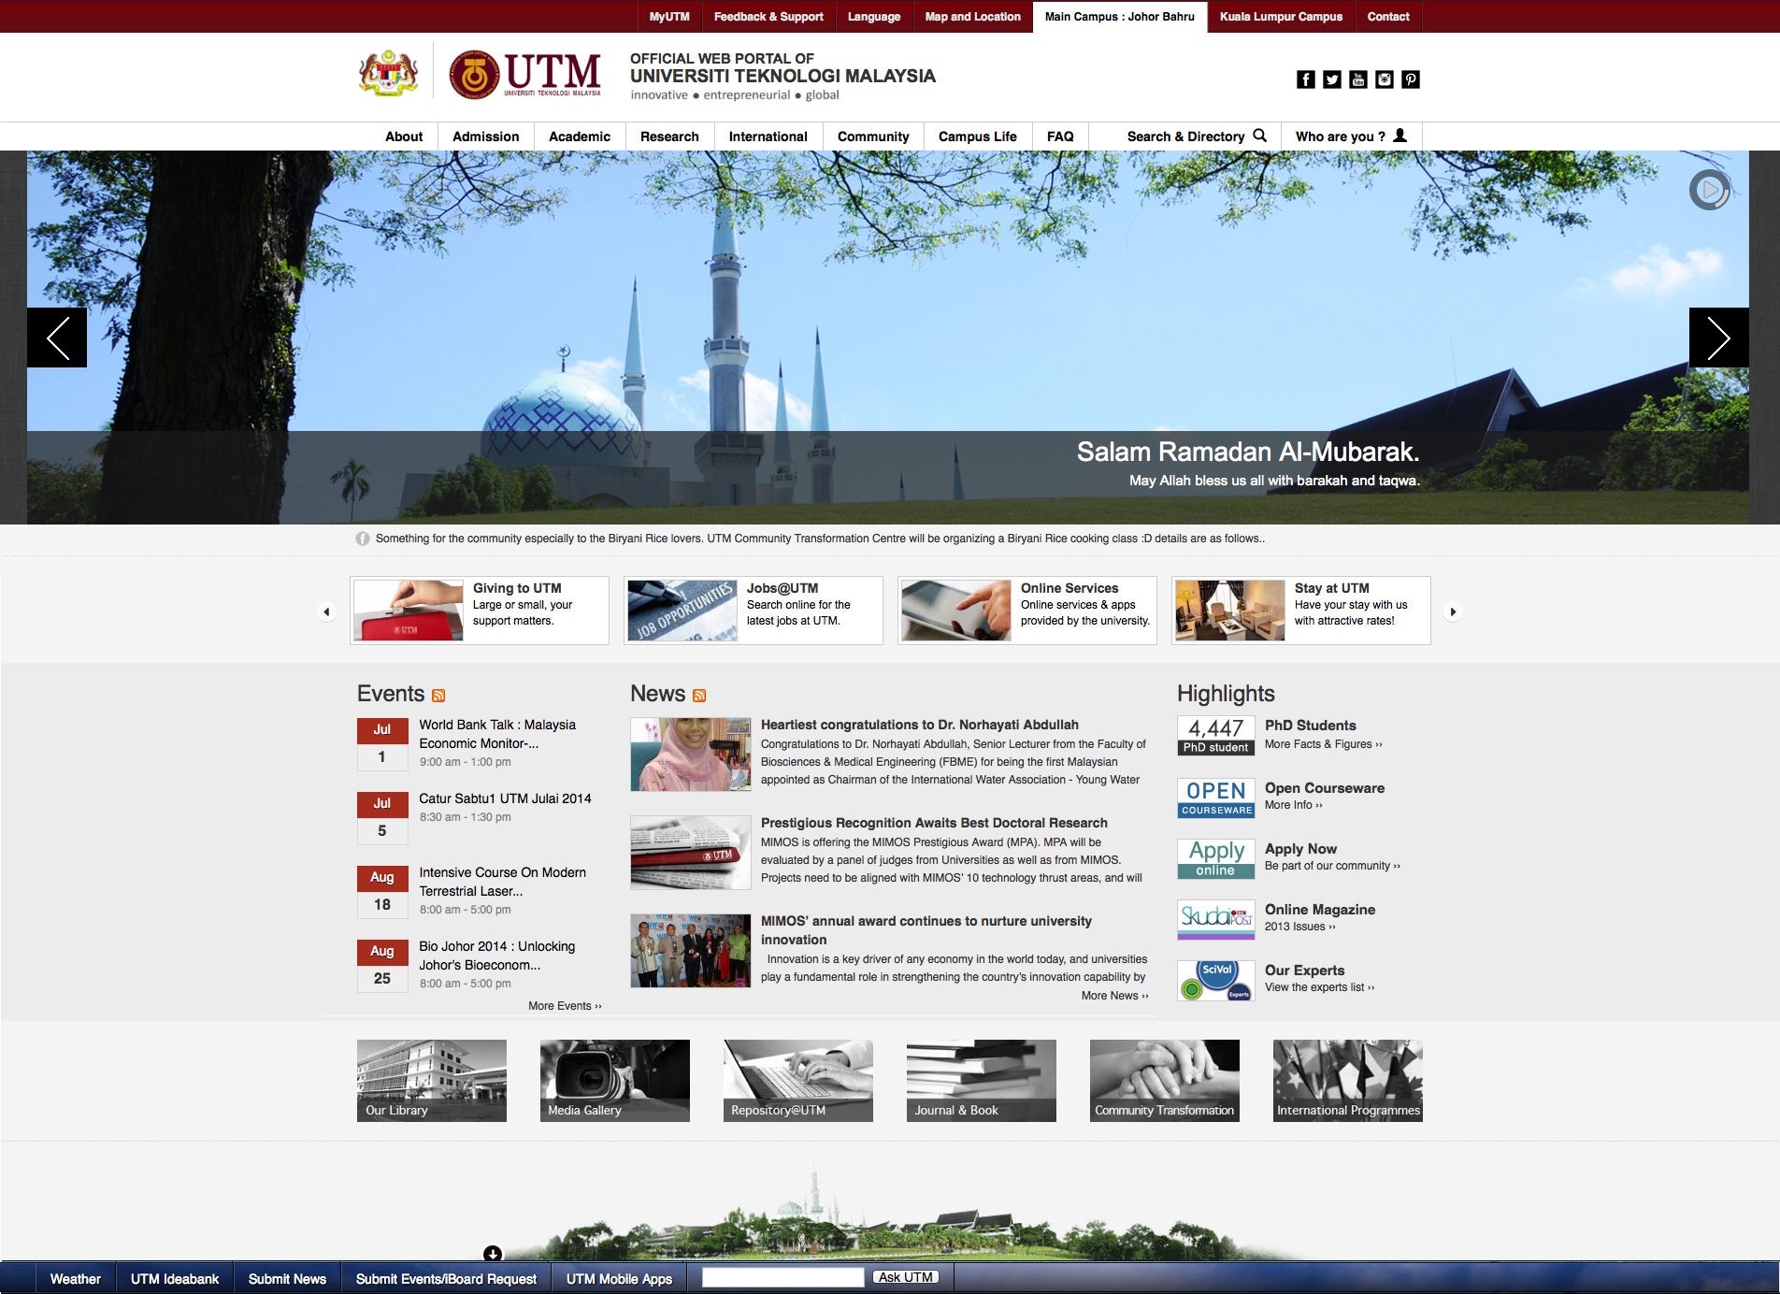Open UTM Facebook page icon
This screenshot has width=1780, height=1294.
(1306, 79)
